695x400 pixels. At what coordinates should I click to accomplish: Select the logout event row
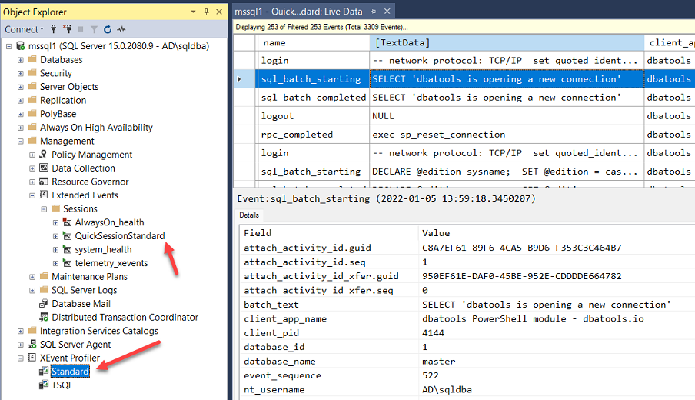coord(464,116)
